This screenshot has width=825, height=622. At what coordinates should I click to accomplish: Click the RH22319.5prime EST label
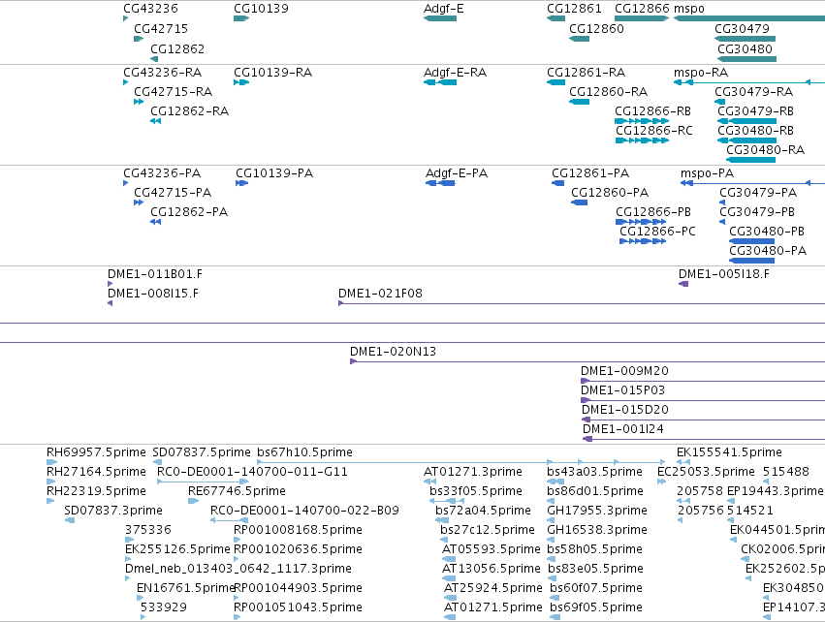tap(96, 491)
